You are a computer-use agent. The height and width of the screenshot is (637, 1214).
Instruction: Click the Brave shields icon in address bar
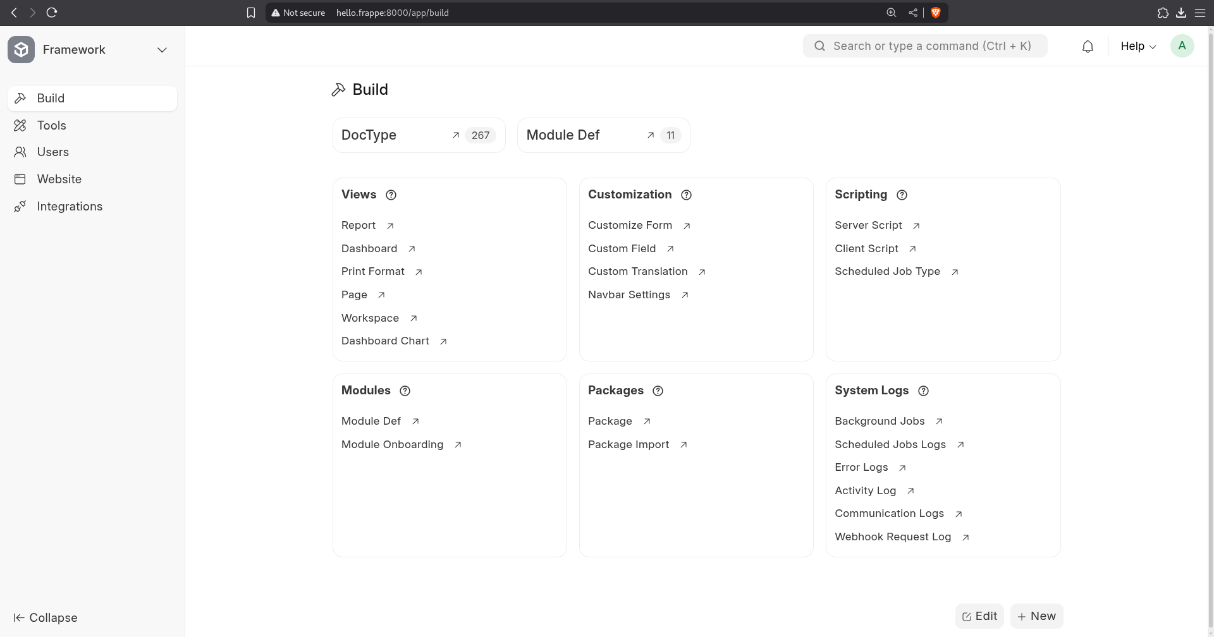click(936, 13)
